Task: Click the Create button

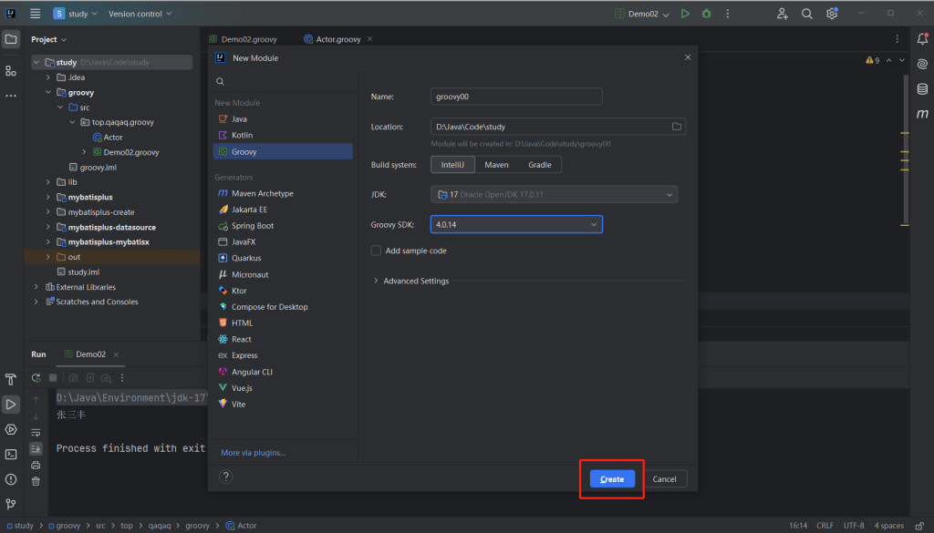Action: [612, 479]
